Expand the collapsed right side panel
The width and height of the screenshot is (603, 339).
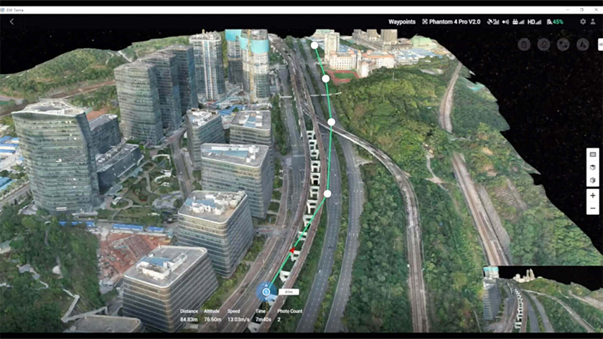pos(599,44)
